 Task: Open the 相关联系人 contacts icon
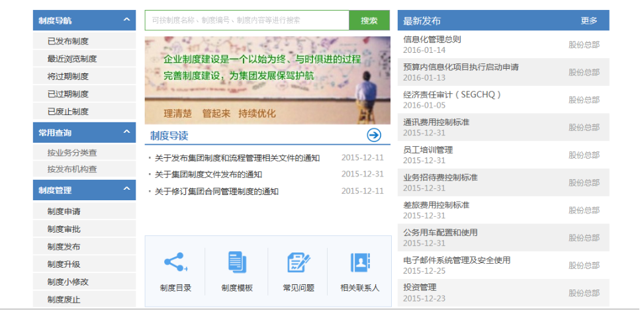(359, 263)
